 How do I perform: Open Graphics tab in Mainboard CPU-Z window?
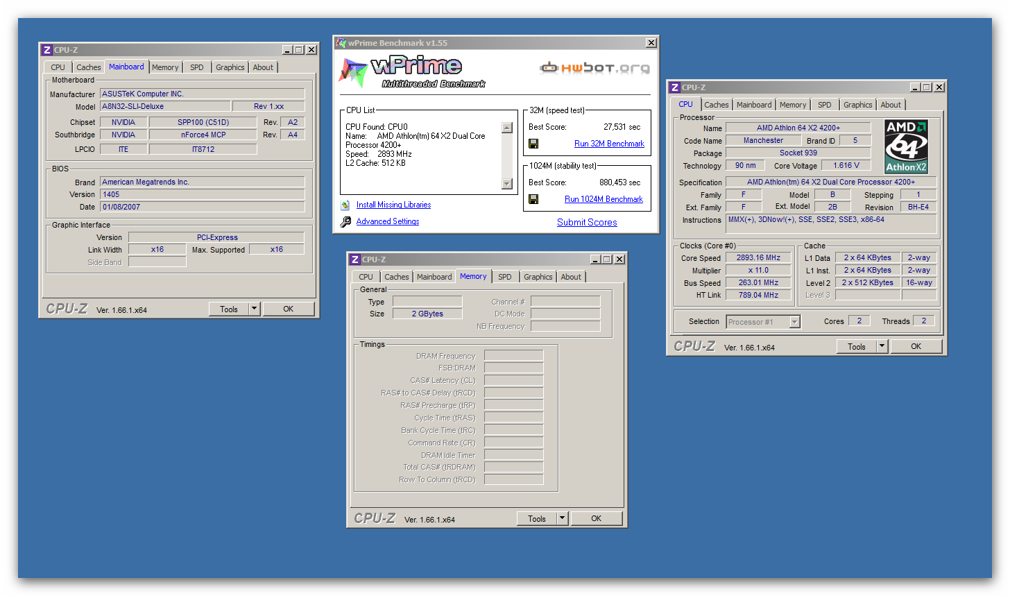click(x=230, y=67)
